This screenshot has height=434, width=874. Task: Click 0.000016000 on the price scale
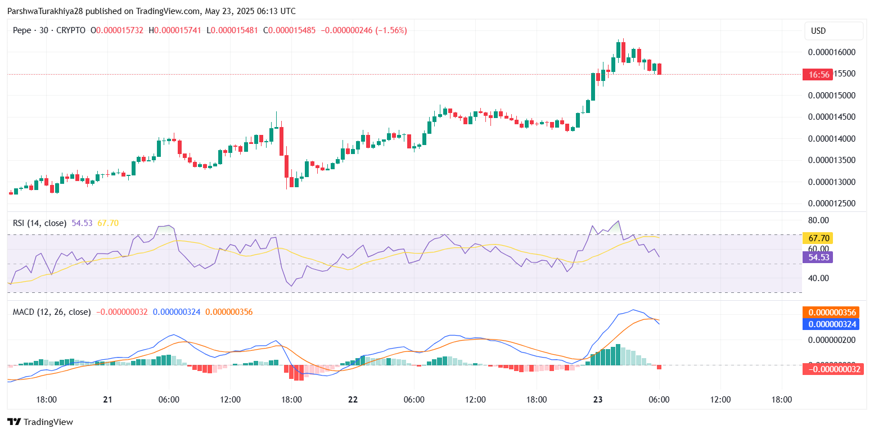831,52
